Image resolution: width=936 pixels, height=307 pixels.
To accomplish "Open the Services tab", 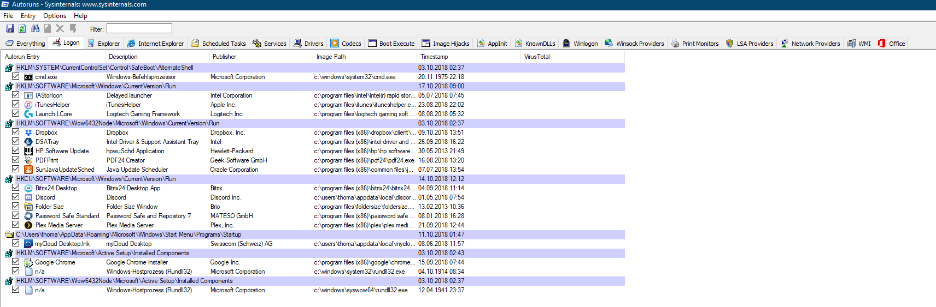I will click(x=270, y=44).
